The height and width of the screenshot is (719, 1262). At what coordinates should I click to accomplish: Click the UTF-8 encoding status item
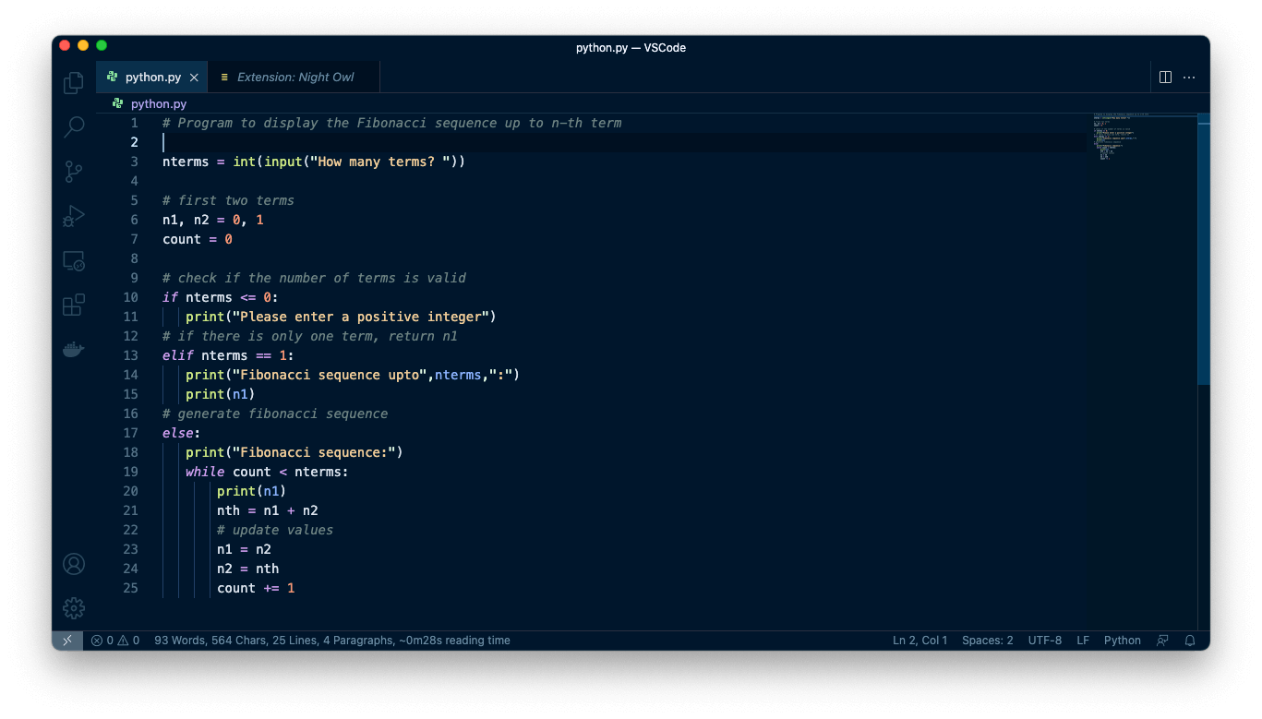(x=1044, y=641)
